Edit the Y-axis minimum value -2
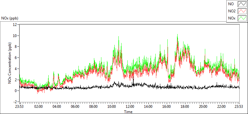Screen dimensions: 248x114 (x=15, y=102)
